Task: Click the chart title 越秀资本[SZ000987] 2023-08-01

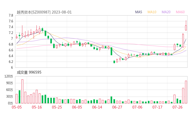Action: tap(44, 12)
